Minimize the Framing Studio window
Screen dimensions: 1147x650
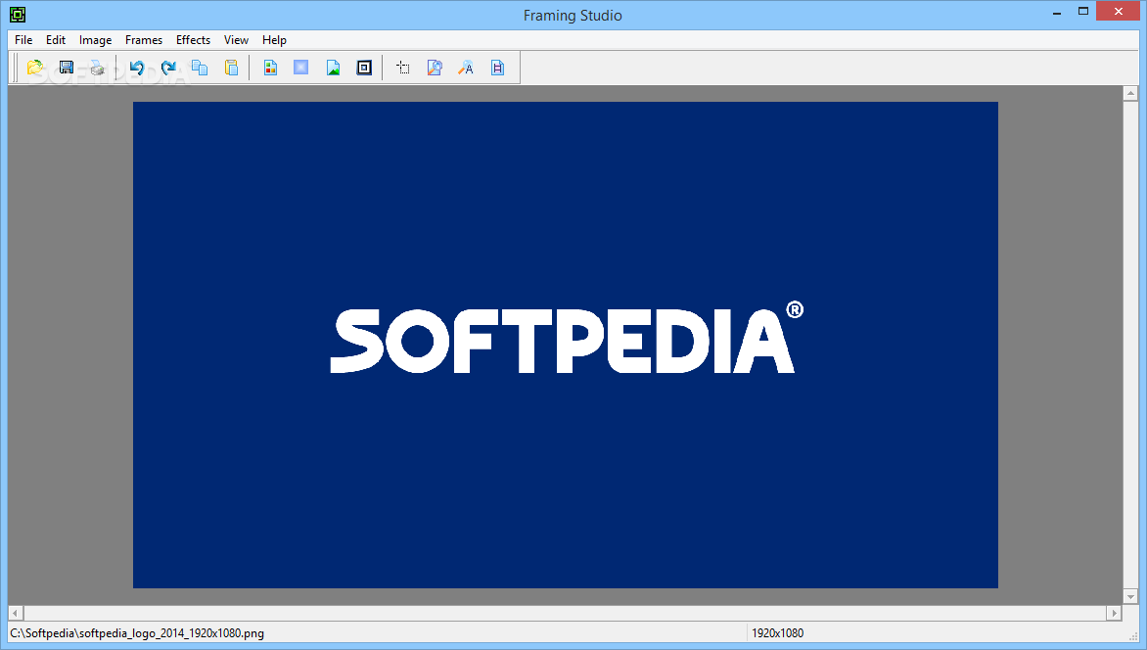[x=1057, y=13]
